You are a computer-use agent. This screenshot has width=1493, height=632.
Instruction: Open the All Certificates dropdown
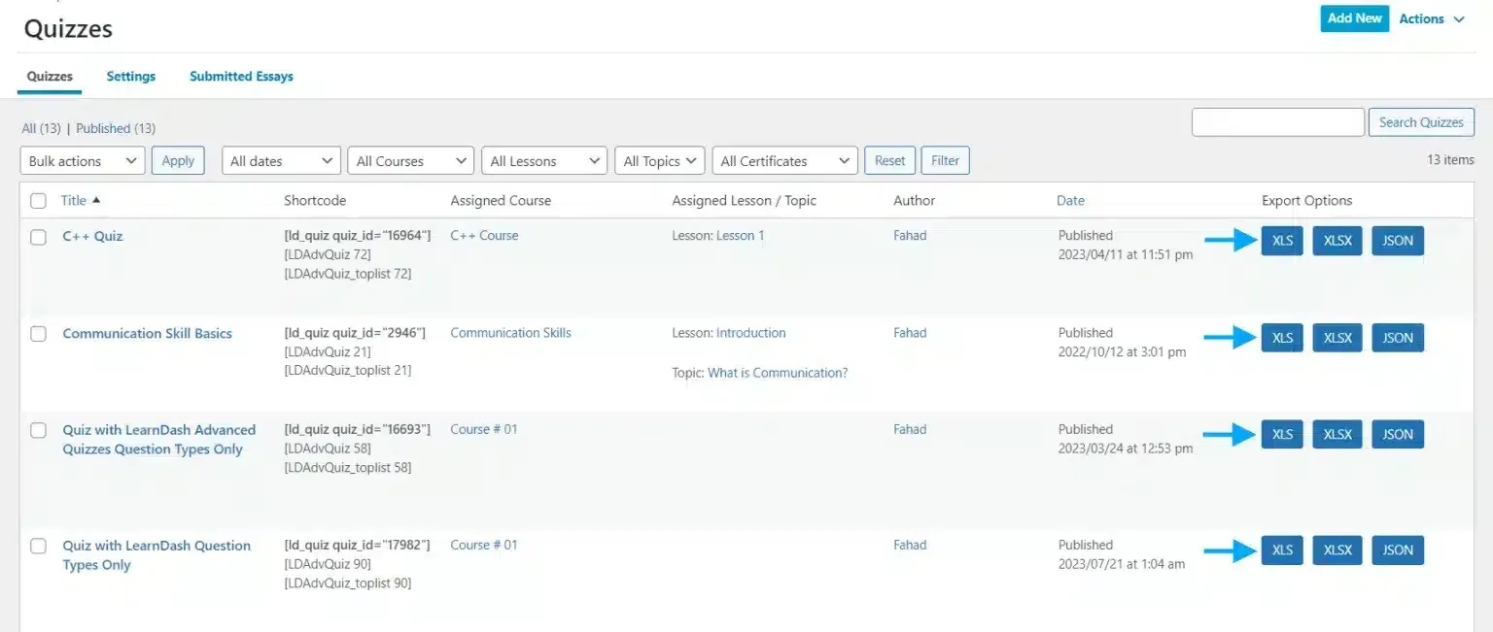784,161
